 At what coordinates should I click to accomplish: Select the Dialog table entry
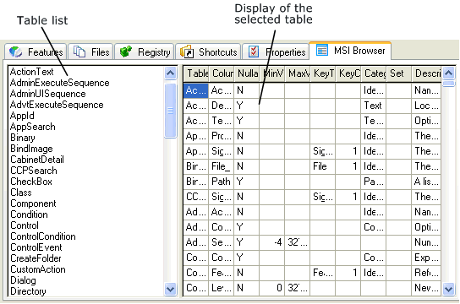coord(23,280)
